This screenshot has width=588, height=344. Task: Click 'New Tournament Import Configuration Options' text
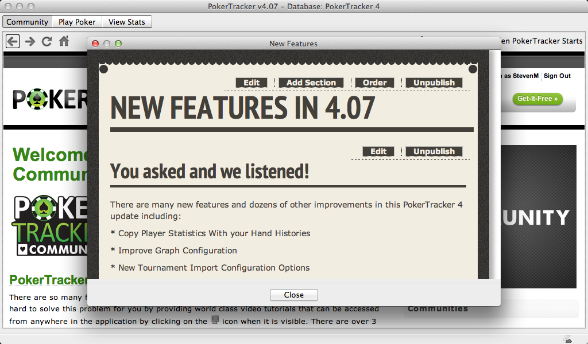coord(214,268)
